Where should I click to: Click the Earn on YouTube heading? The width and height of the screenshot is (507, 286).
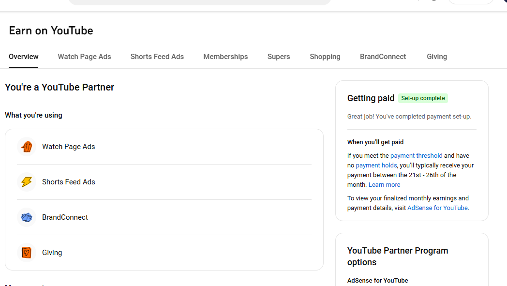(51, 31)
